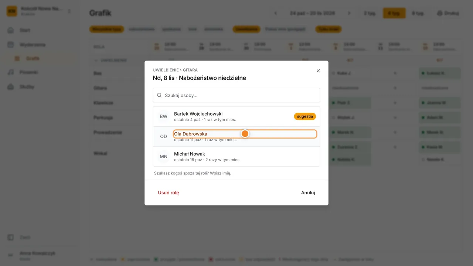Image resolution: width=473 pixels, height=266 pixels.
Task: Click the 'ostatnio 4 paź · 1 raz' line
Action: pyautogui.click(x=205, y=119)
